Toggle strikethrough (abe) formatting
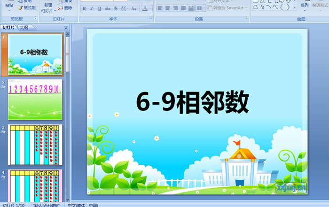Image resolution: width=329 pixels, height=207 pixels. (108, 8)
